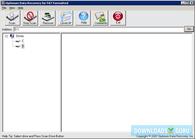195x139 pixels.
Task: Open the Help menu in the menu bar
Action: tap(21, 8)
